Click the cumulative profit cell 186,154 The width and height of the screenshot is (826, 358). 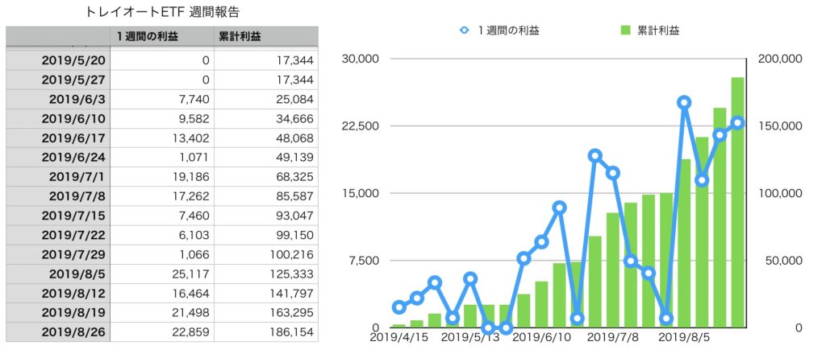click(266, 332)
